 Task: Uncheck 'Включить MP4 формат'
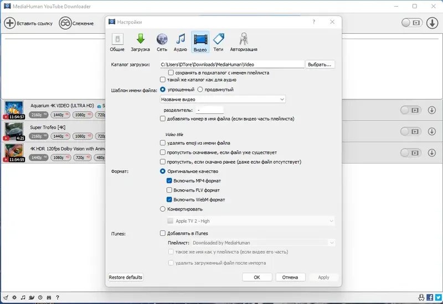click(169, 181)
